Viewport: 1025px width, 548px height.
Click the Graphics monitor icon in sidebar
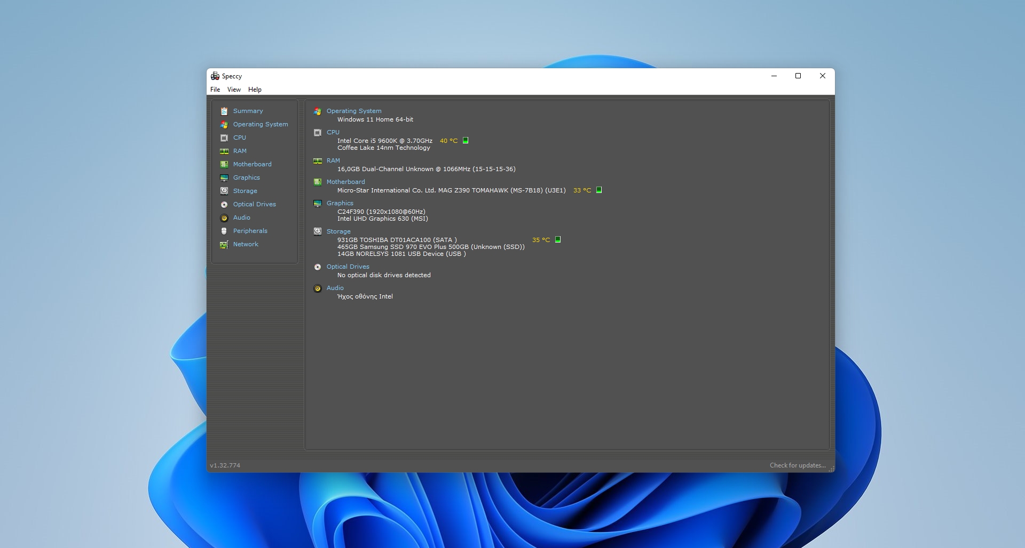coord(224,178)
